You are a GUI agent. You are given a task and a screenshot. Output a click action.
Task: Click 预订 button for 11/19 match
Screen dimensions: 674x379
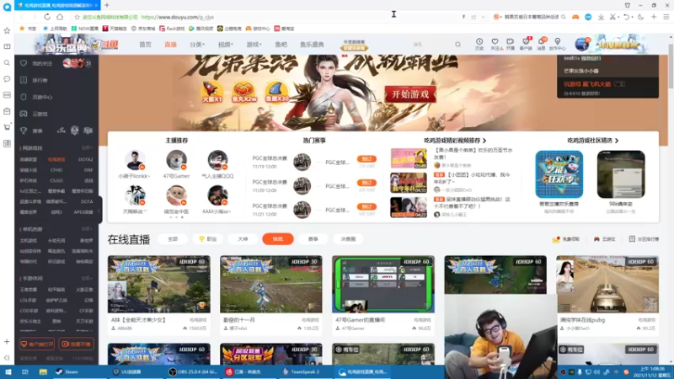coord(366,159)
